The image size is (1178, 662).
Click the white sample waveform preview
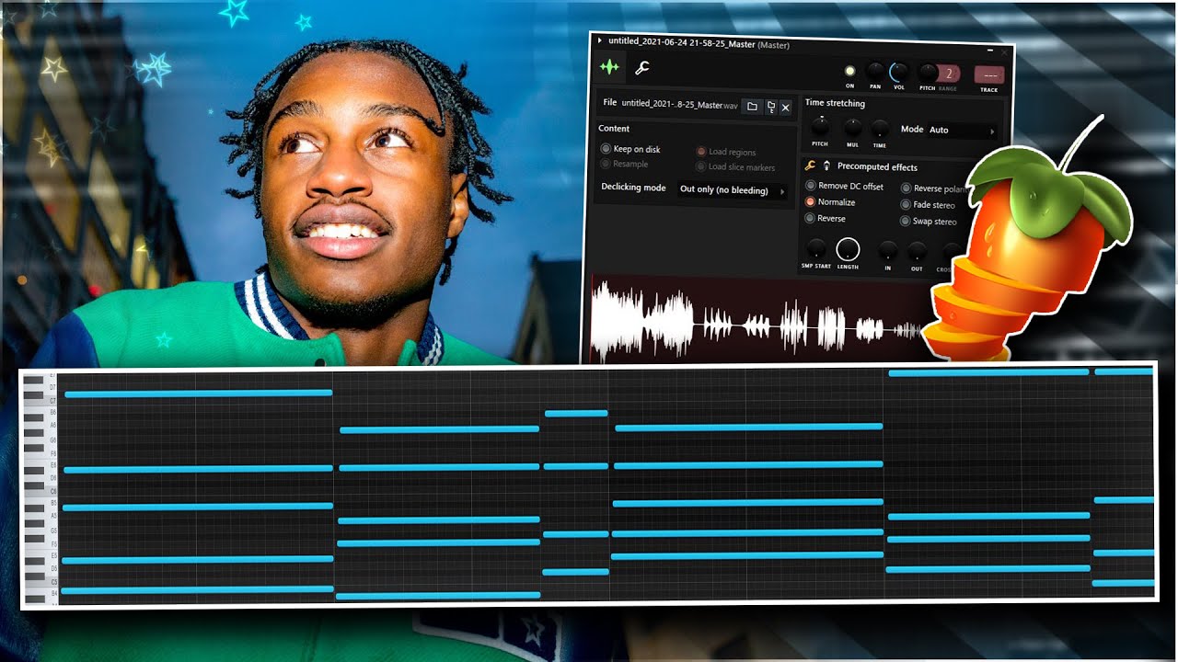[759, 324]
